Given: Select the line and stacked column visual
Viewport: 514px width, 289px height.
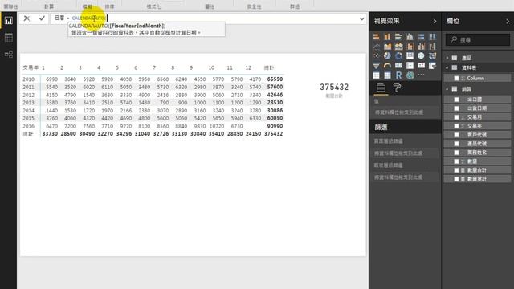Looking at the screenshot, I should tap(410, 47).
